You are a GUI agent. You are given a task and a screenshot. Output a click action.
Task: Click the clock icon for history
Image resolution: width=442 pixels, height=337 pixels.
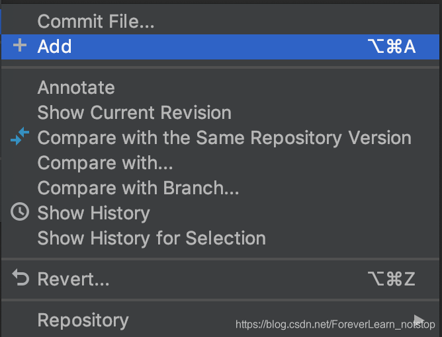pyautogui.click(x=20, y=211)
